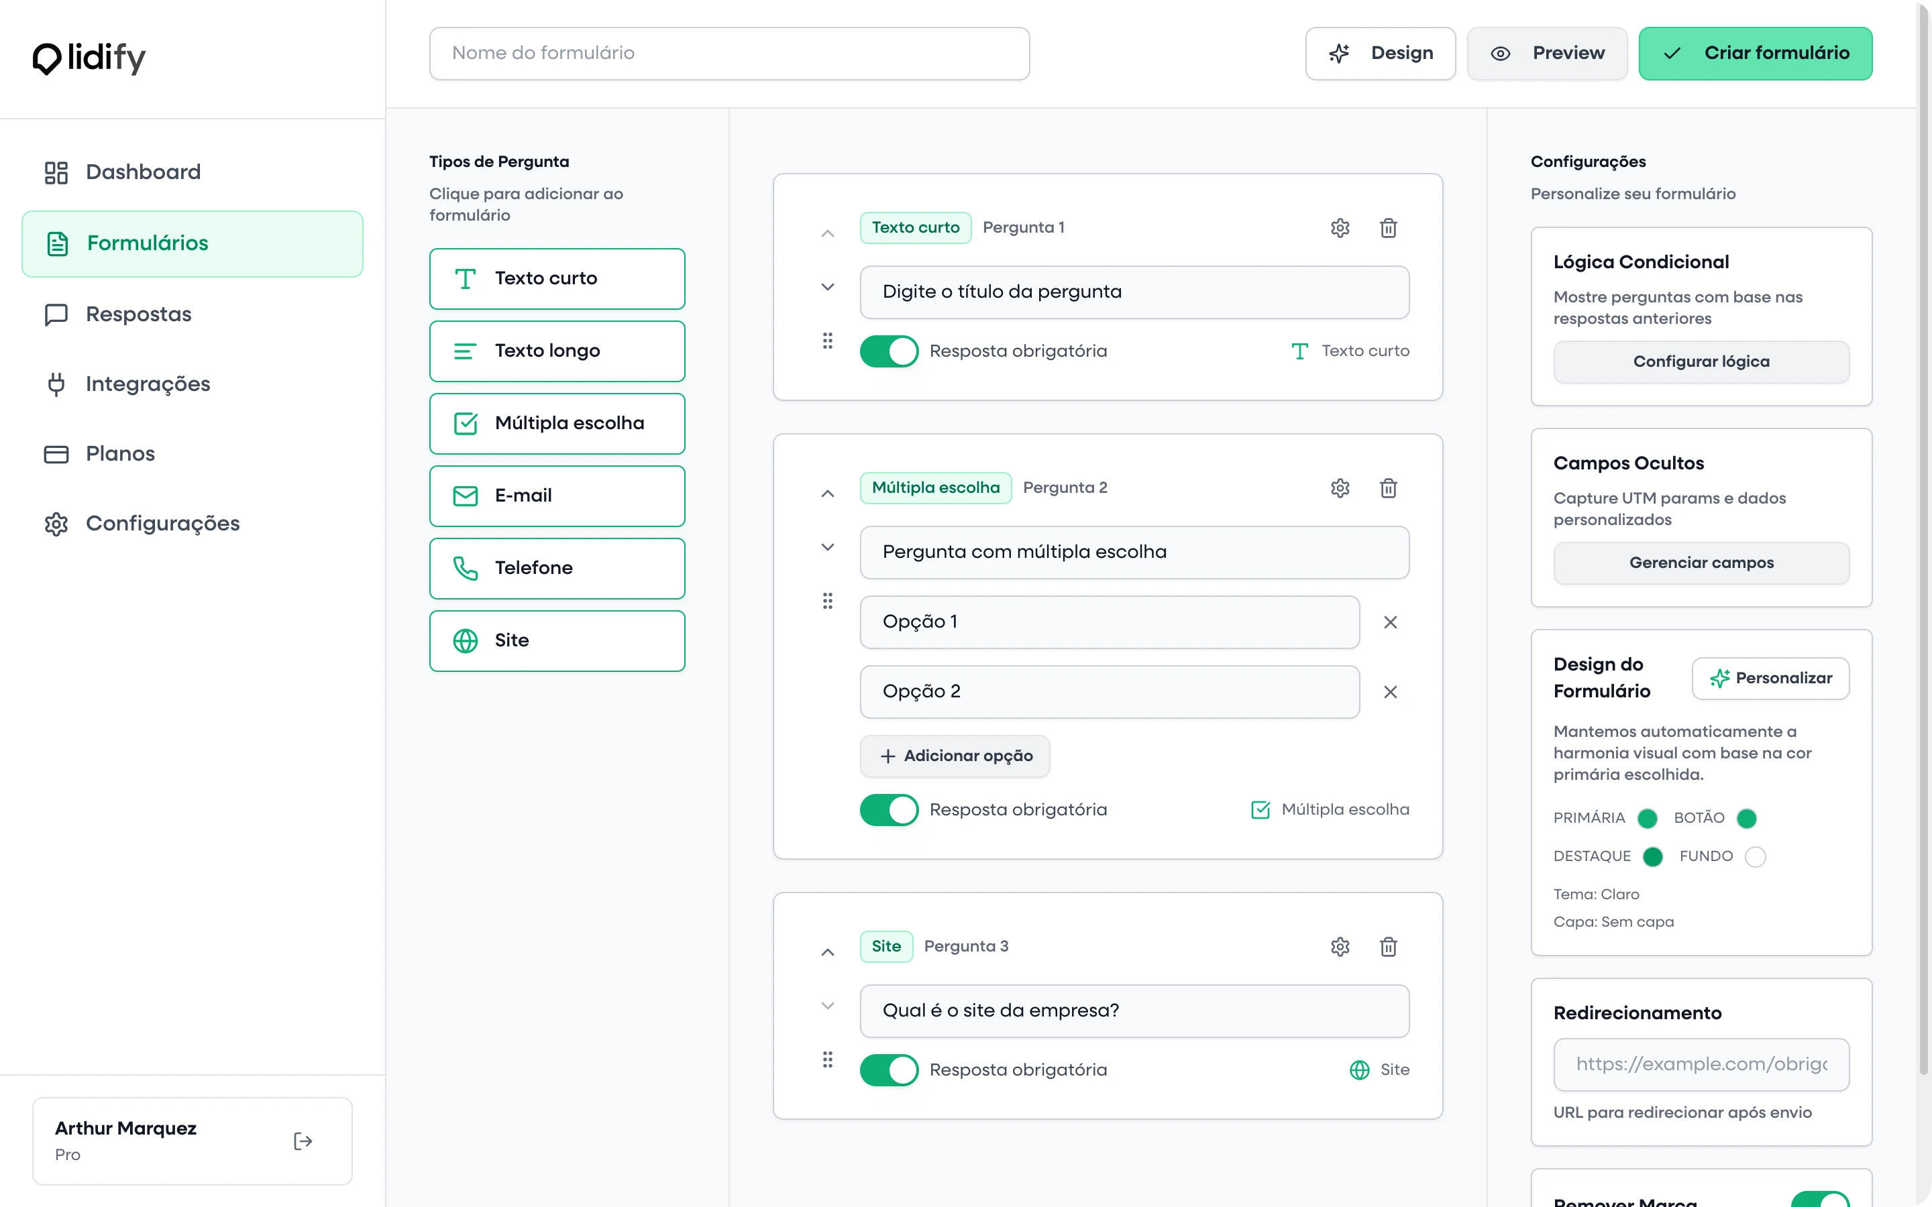The height and width of the screenshot is (1207, 1932).
Task: Click the Criar formulário button
Action: click(1756, 54)
